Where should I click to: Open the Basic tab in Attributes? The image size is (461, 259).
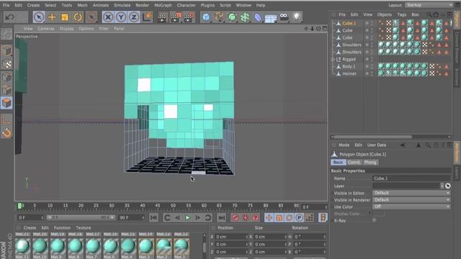[x=338, y=162]
